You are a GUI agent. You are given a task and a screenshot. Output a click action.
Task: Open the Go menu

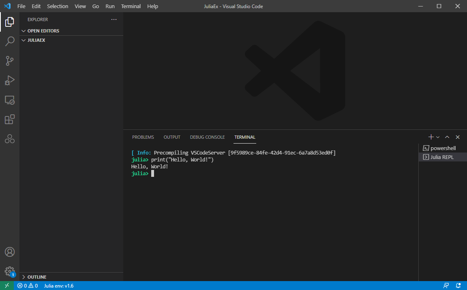pyautogui.click(x=96, y=6)
